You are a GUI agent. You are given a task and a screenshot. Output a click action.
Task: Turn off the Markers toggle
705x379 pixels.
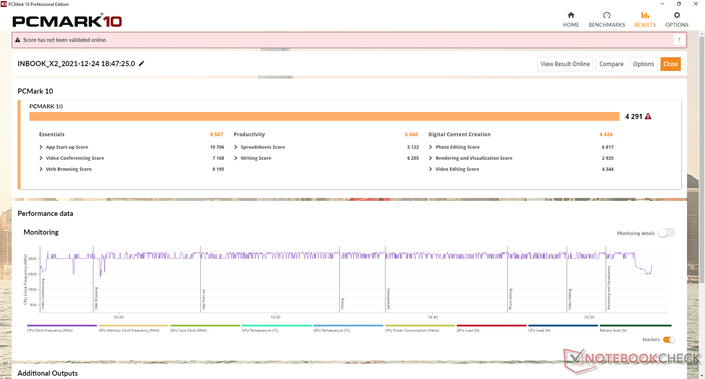[669, 340]
